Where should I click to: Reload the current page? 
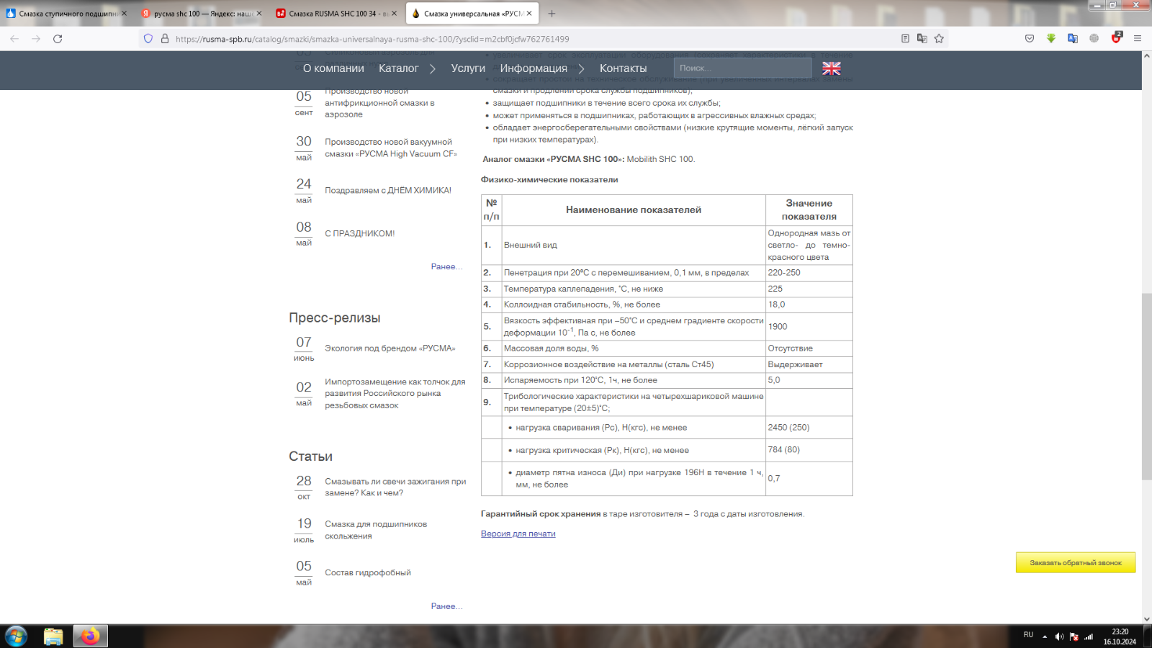coord(58,39)
